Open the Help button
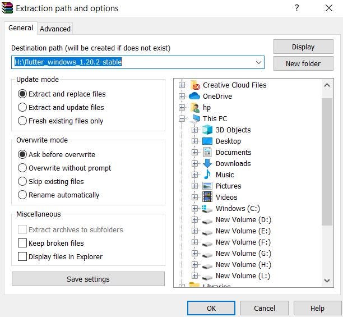 click(x=317, y=308)
